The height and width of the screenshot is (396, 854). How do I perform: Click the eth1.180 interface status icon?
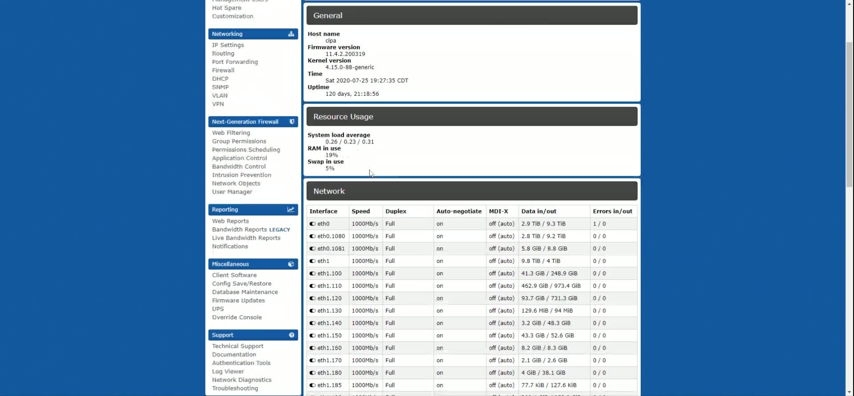pos(312,373)
